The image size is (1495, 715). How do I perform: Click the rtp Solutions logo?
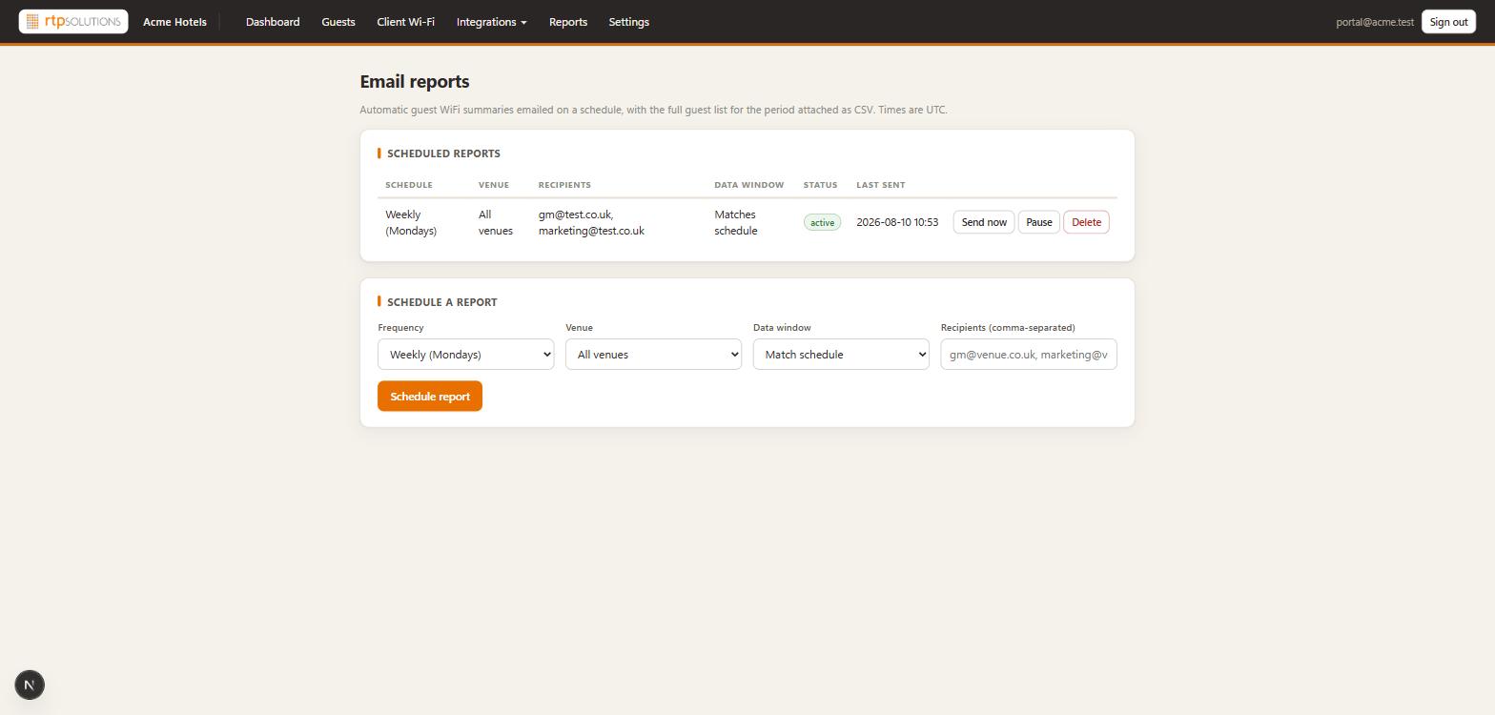coord(73,21)
